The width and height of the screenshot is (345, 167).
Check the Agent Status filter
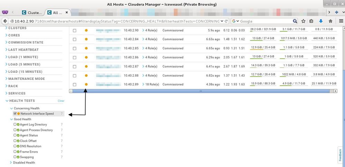pos(15,135)
